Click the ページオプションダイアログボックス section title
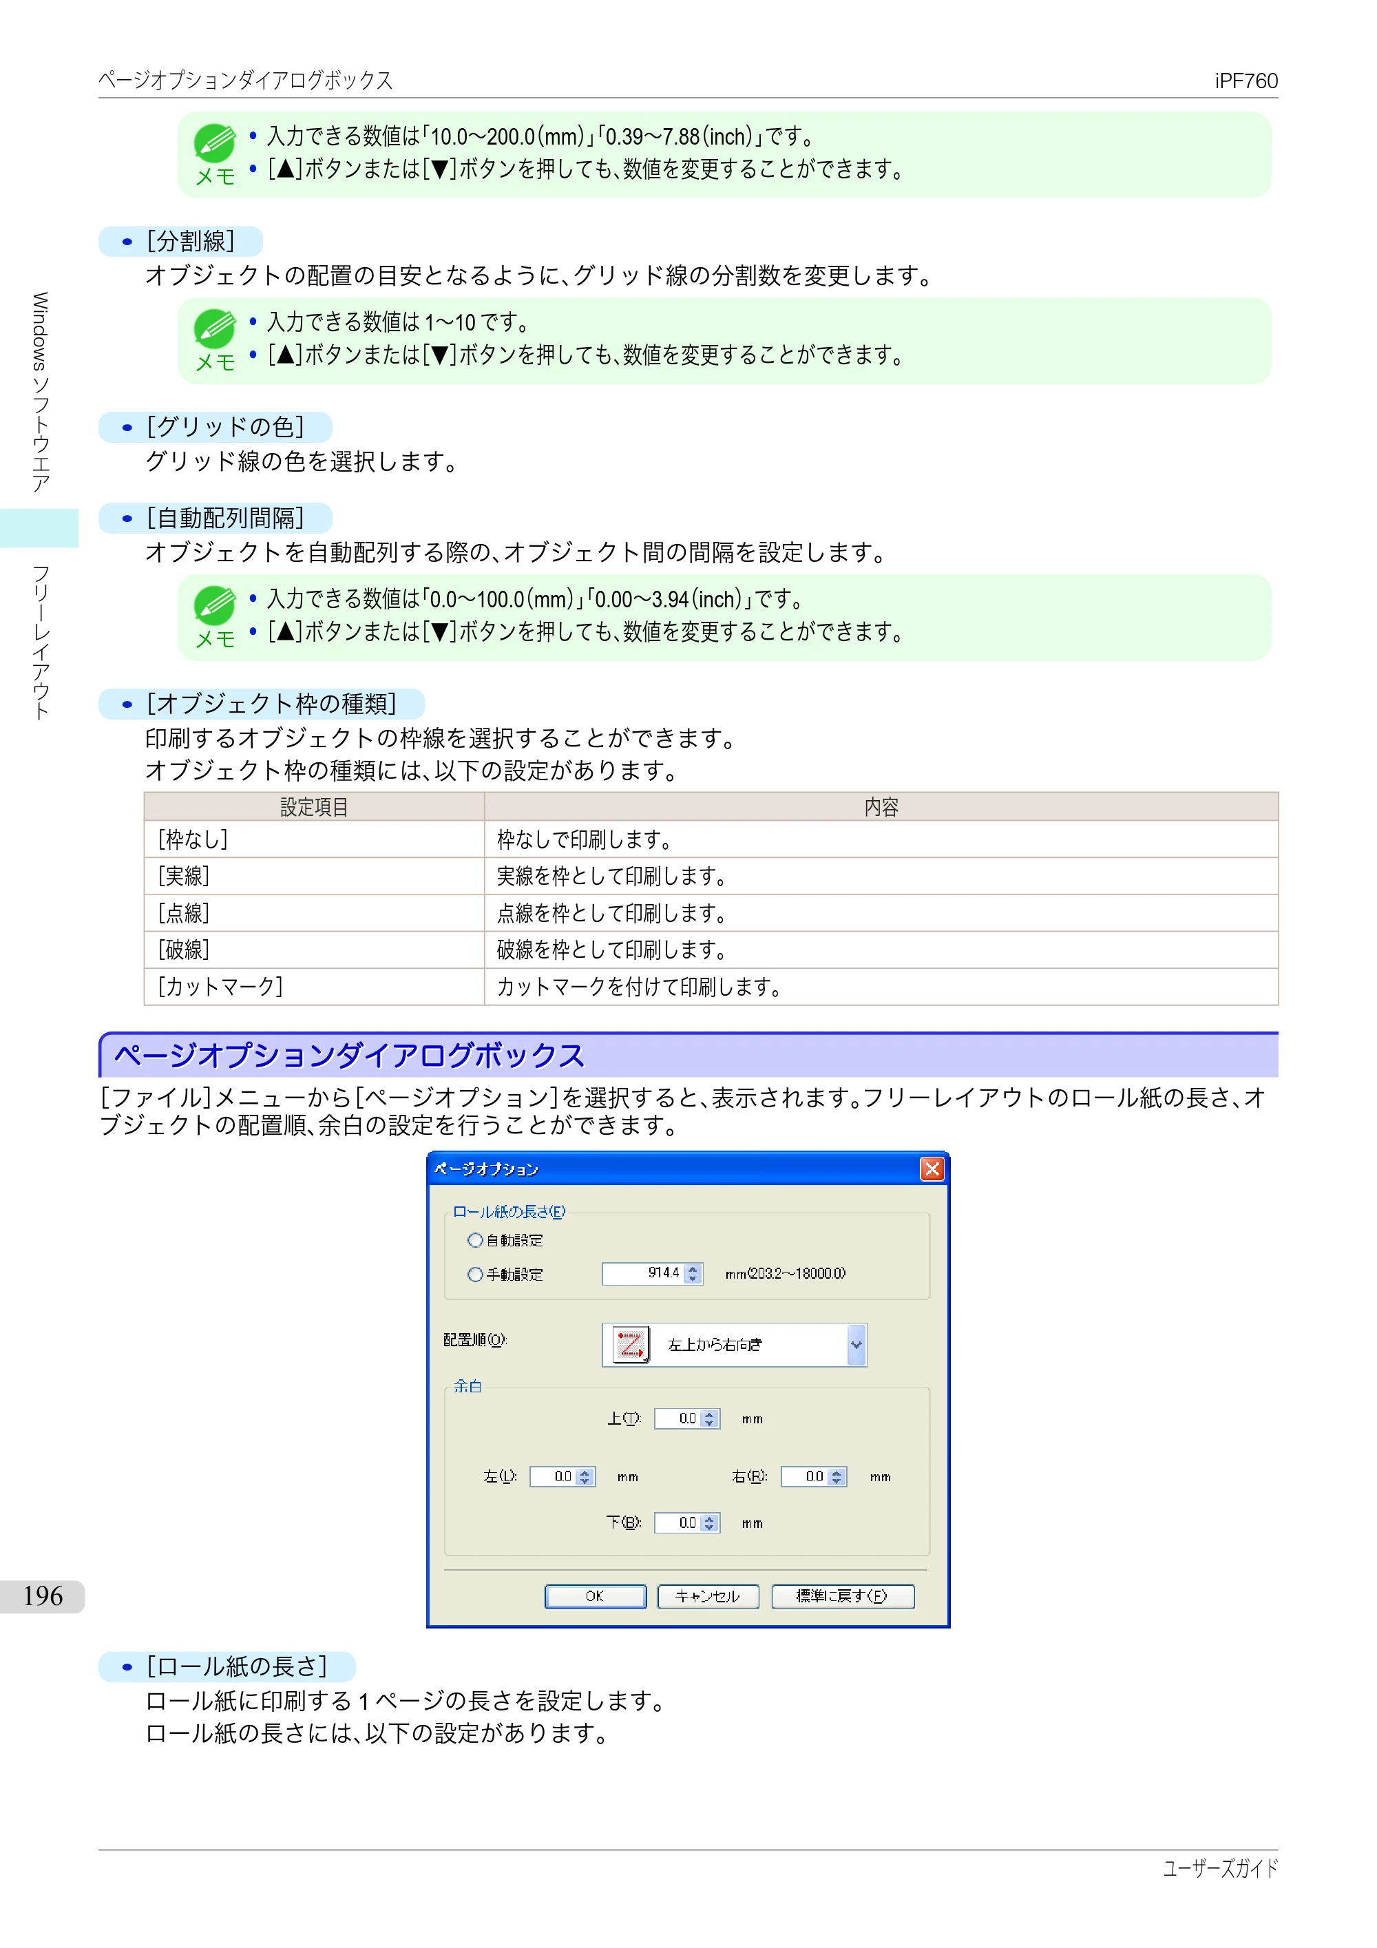The image size is (1377, 1948). (350, 1056)
